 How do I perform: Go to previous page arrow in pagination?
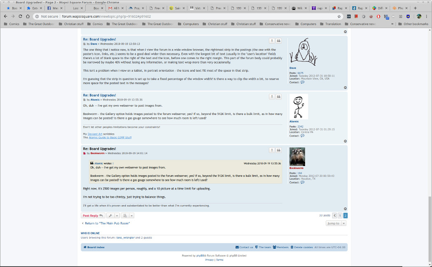334,215
